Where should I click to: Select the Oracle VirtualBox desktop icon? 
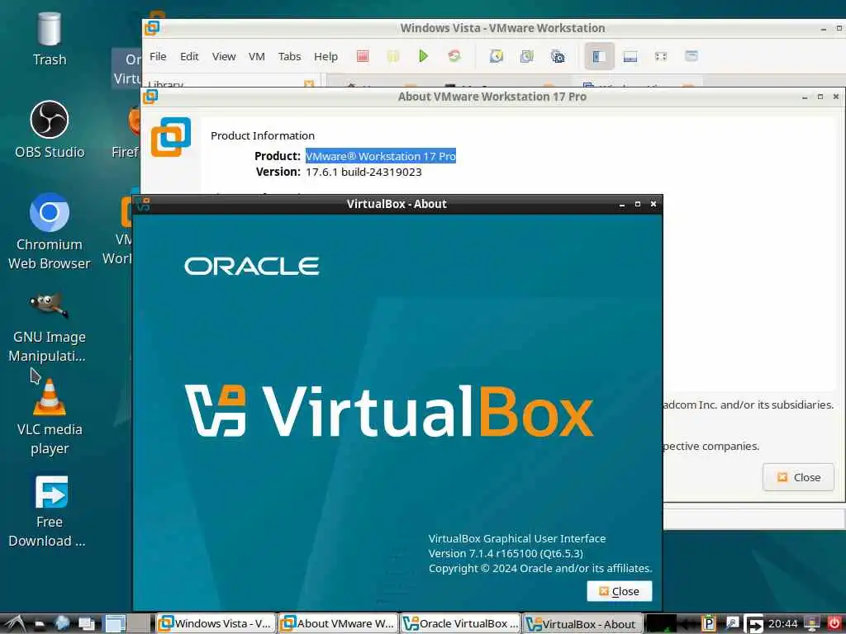pos(127,69)
